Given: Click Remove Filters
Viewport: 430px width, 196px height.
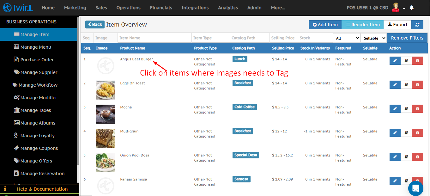Looking at the screenshot, I should tap(407, 38).
